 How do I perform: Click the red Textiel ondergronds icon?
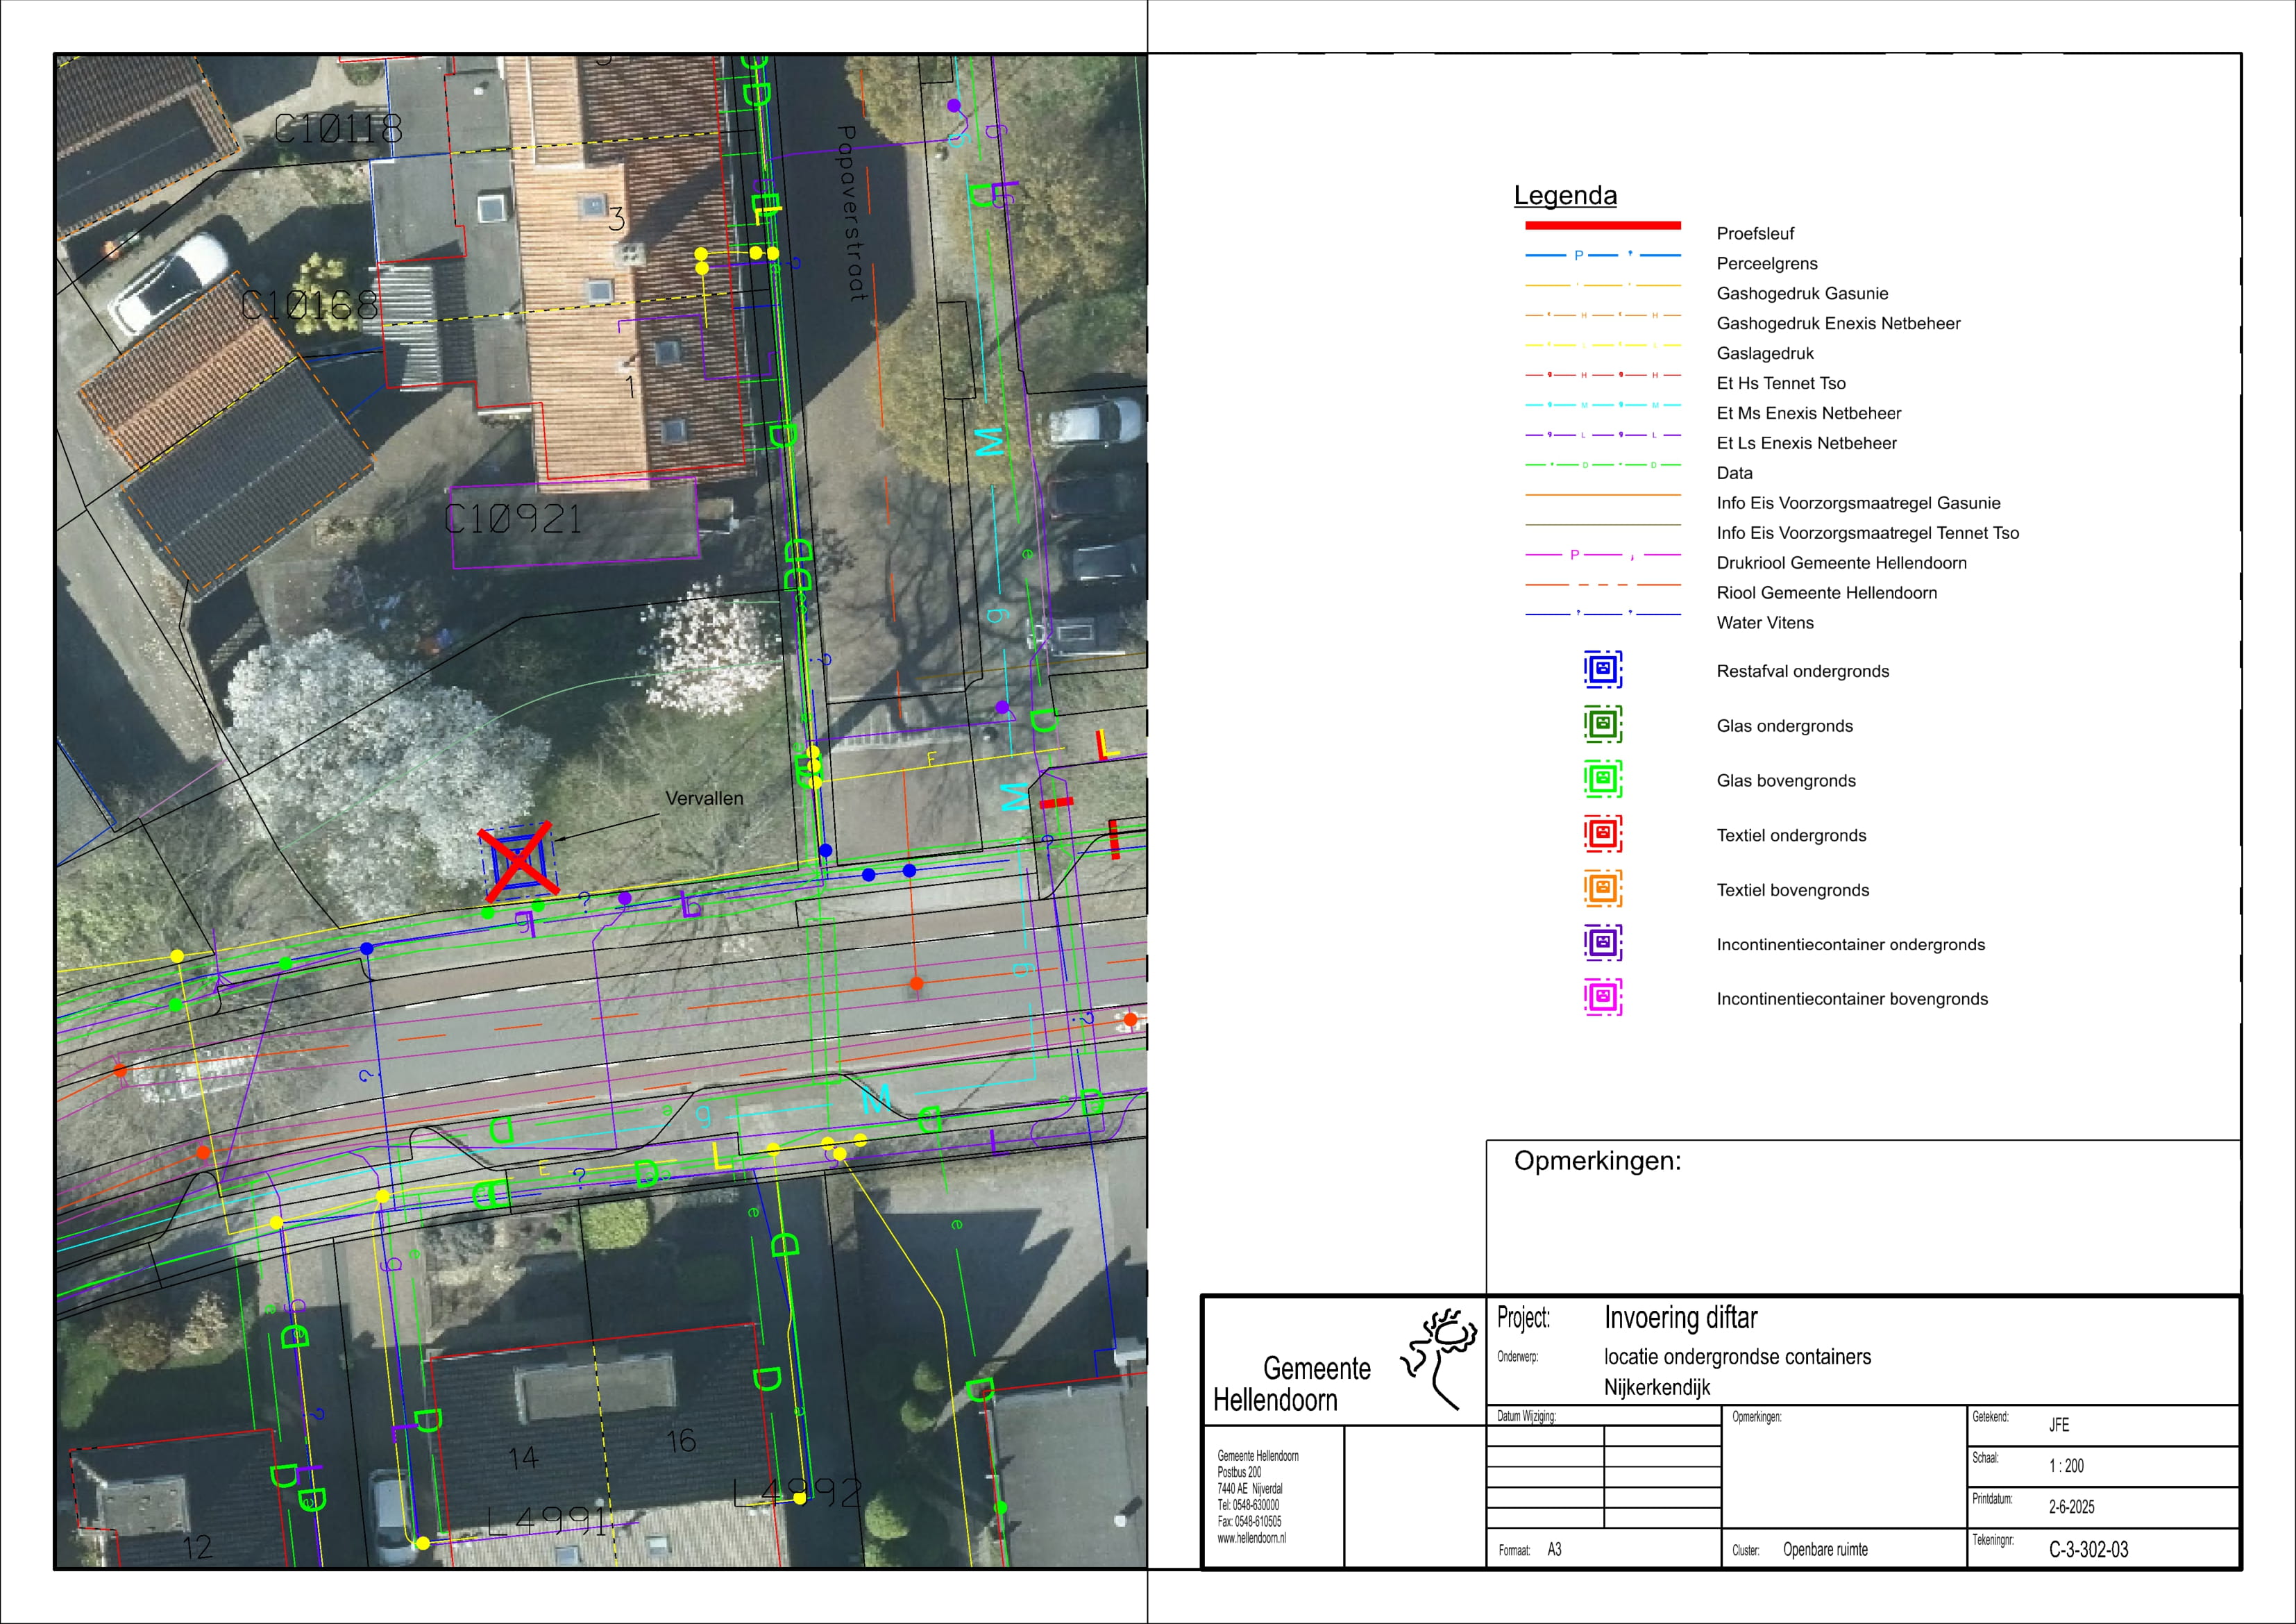tap(1602, 833)
